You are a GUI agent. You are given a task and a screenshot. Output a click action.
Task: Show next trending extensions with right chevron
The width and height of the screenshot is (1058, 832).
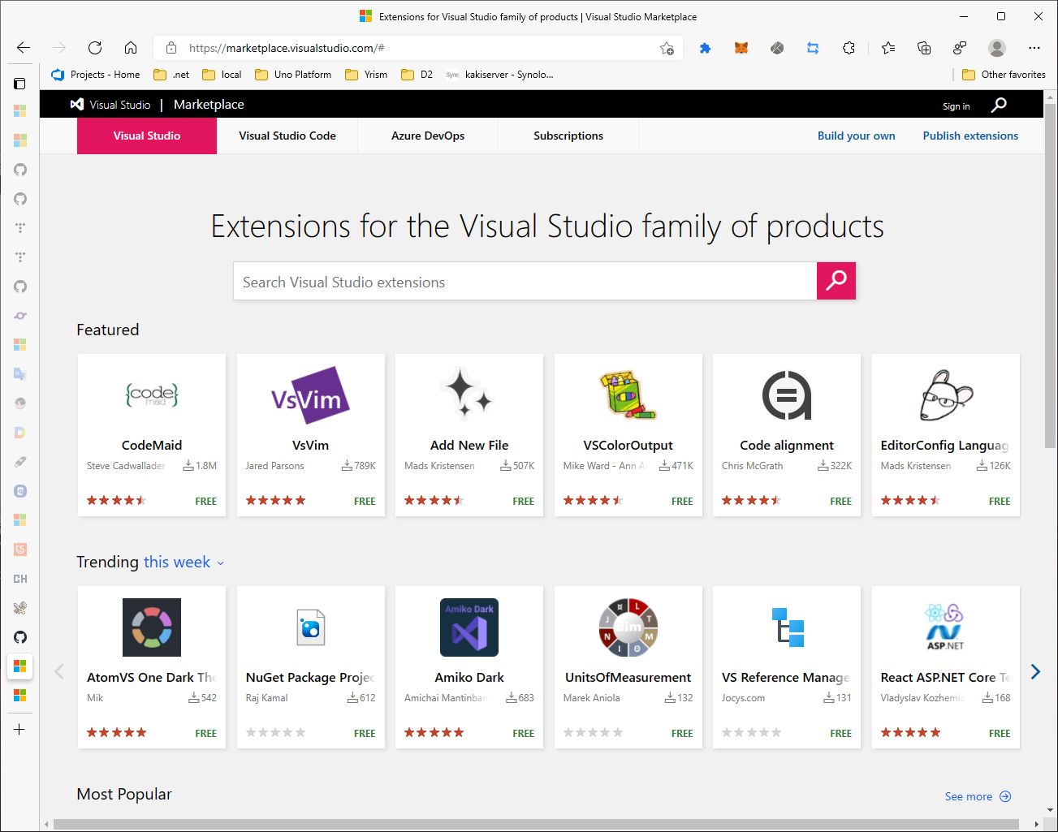coord(1035,671)
